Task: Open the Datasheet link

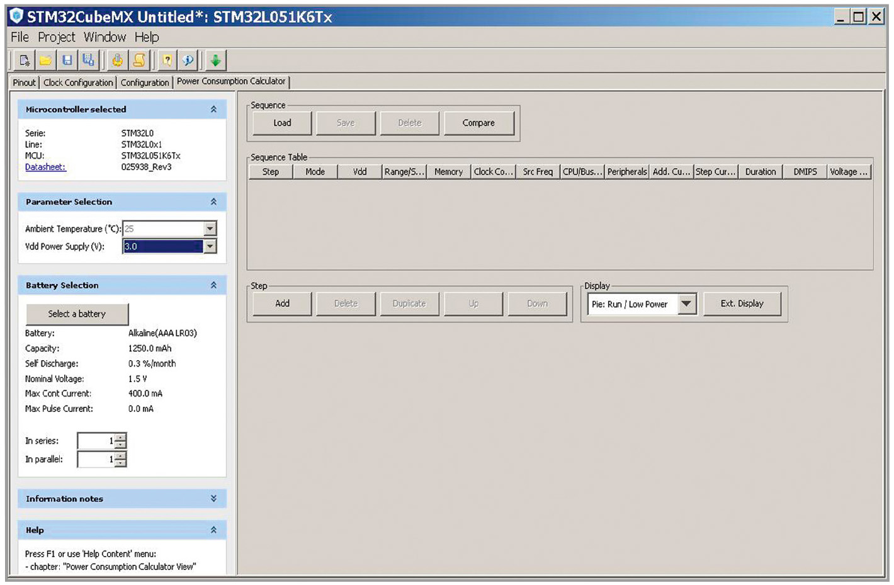Action: click(x=45, y=167)
